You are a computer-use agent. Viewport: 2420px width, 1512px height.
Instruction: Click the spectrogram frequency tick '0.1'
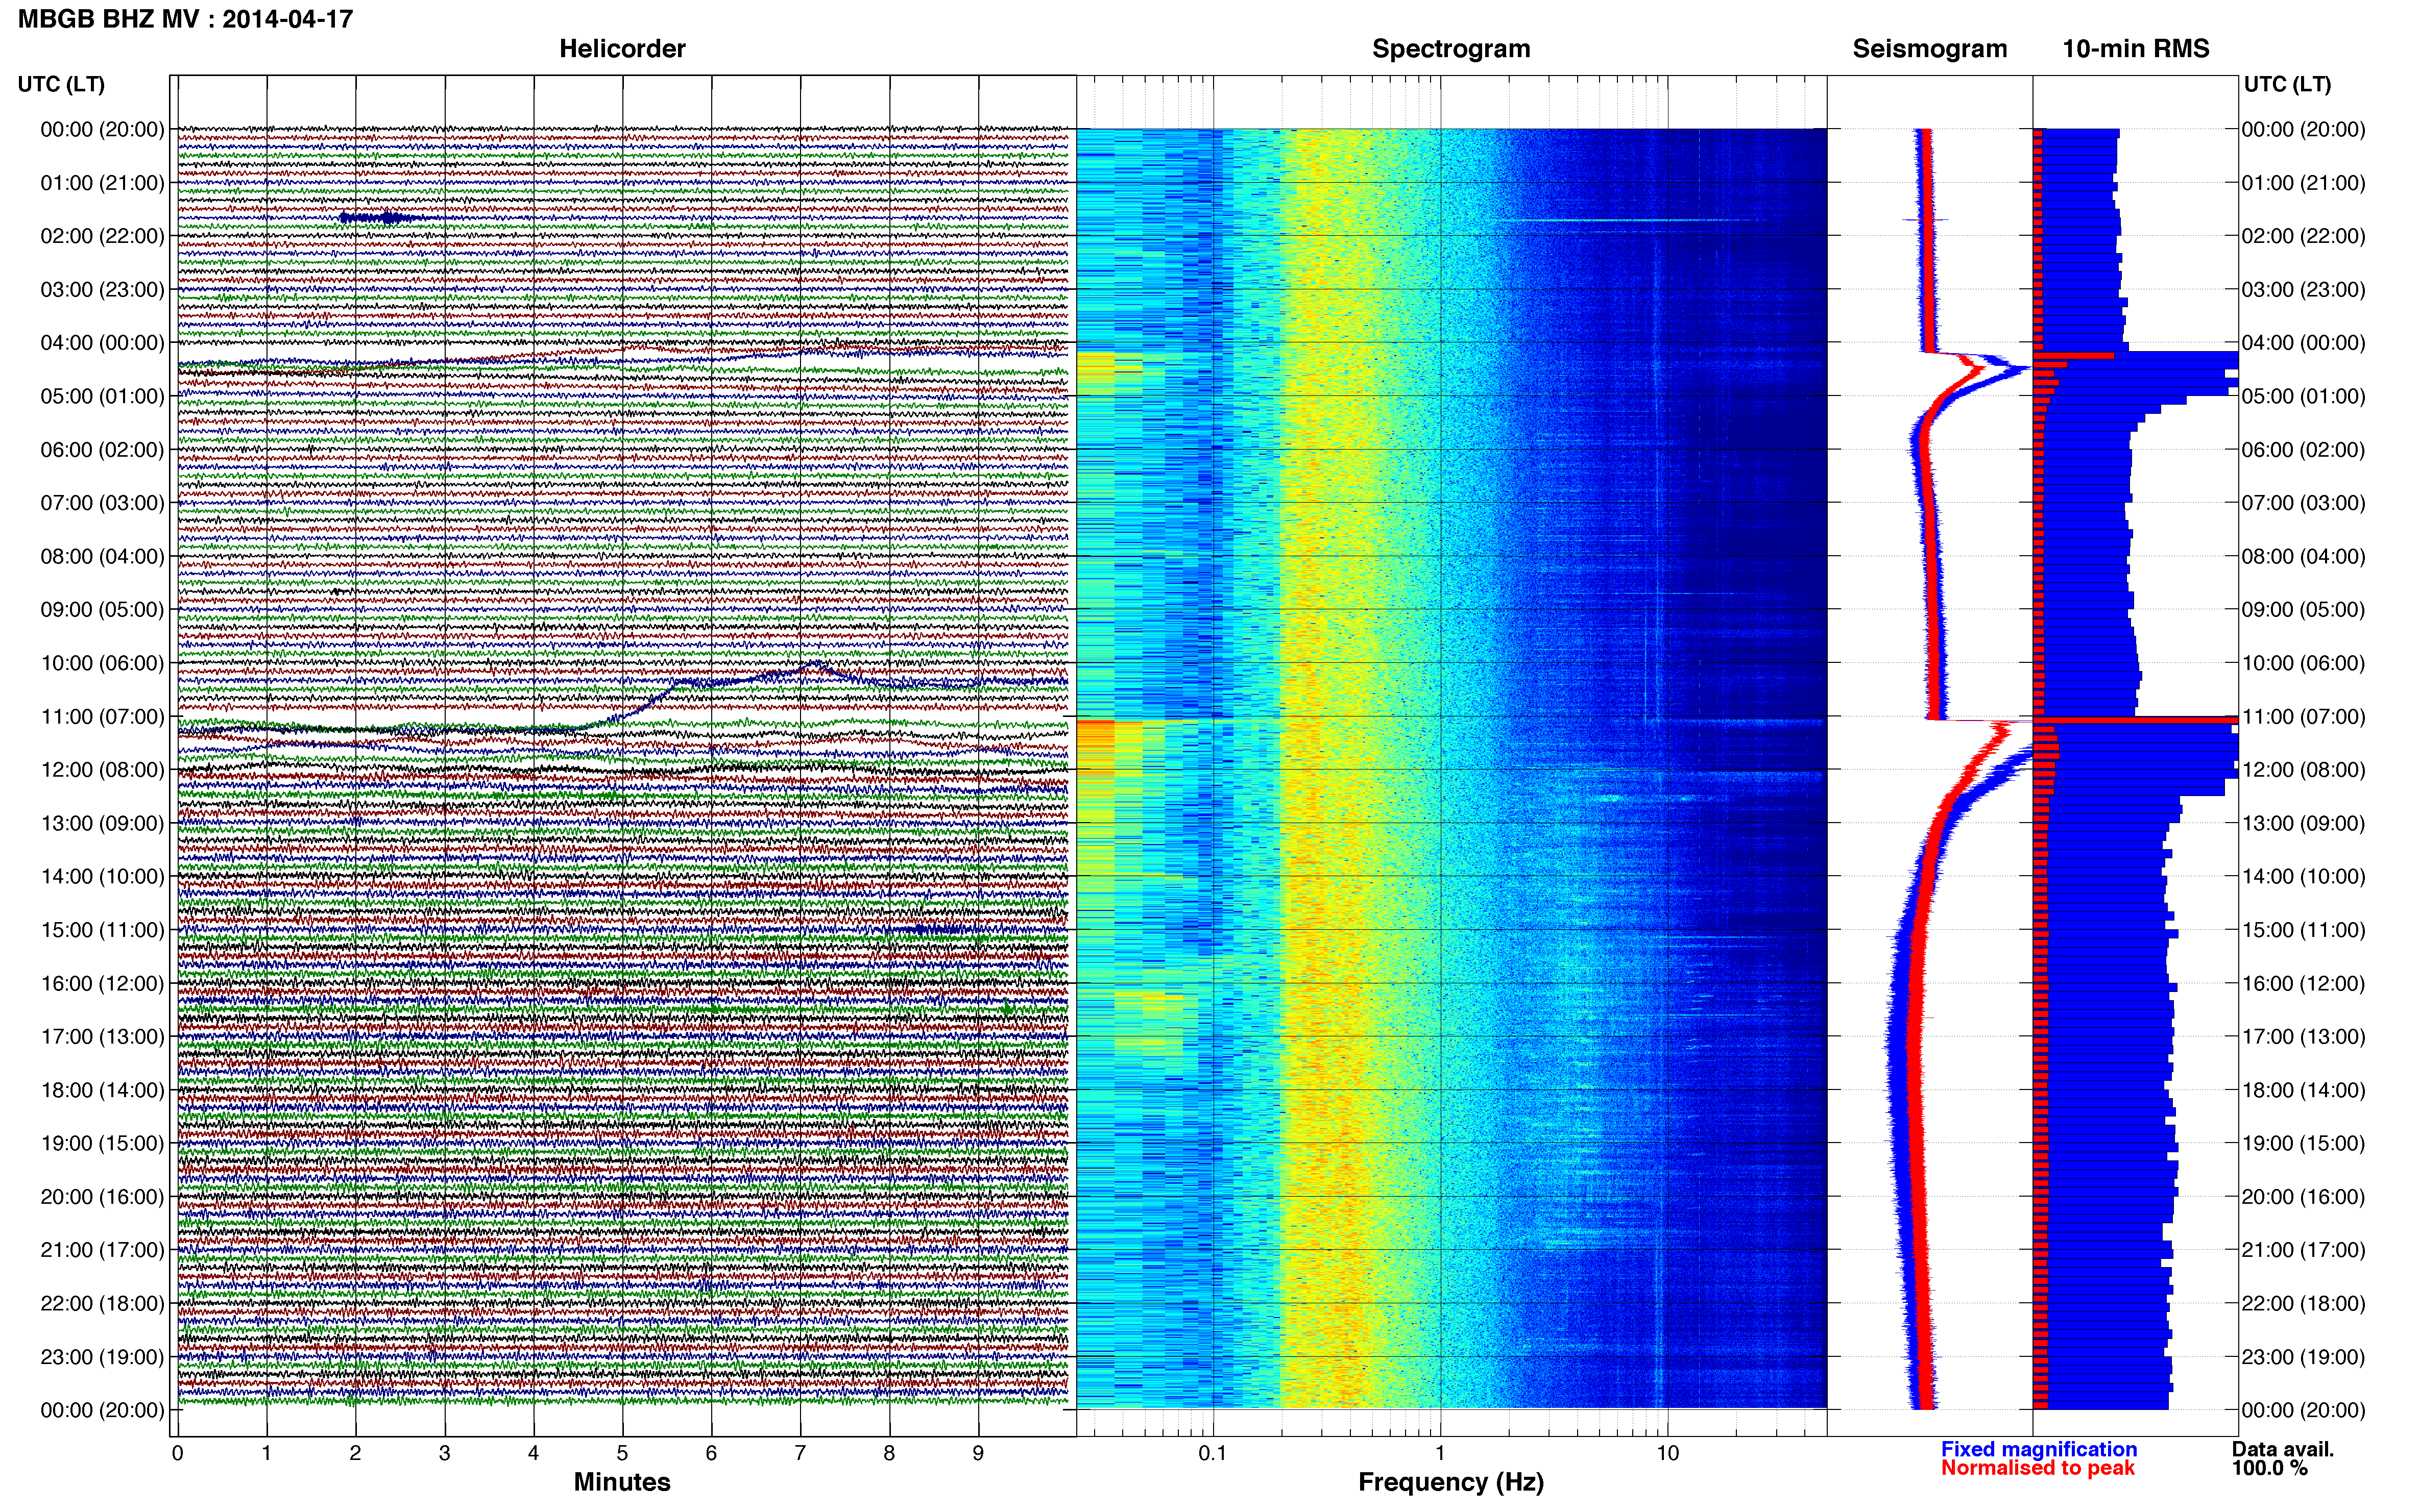[x=1213, y=1454]
